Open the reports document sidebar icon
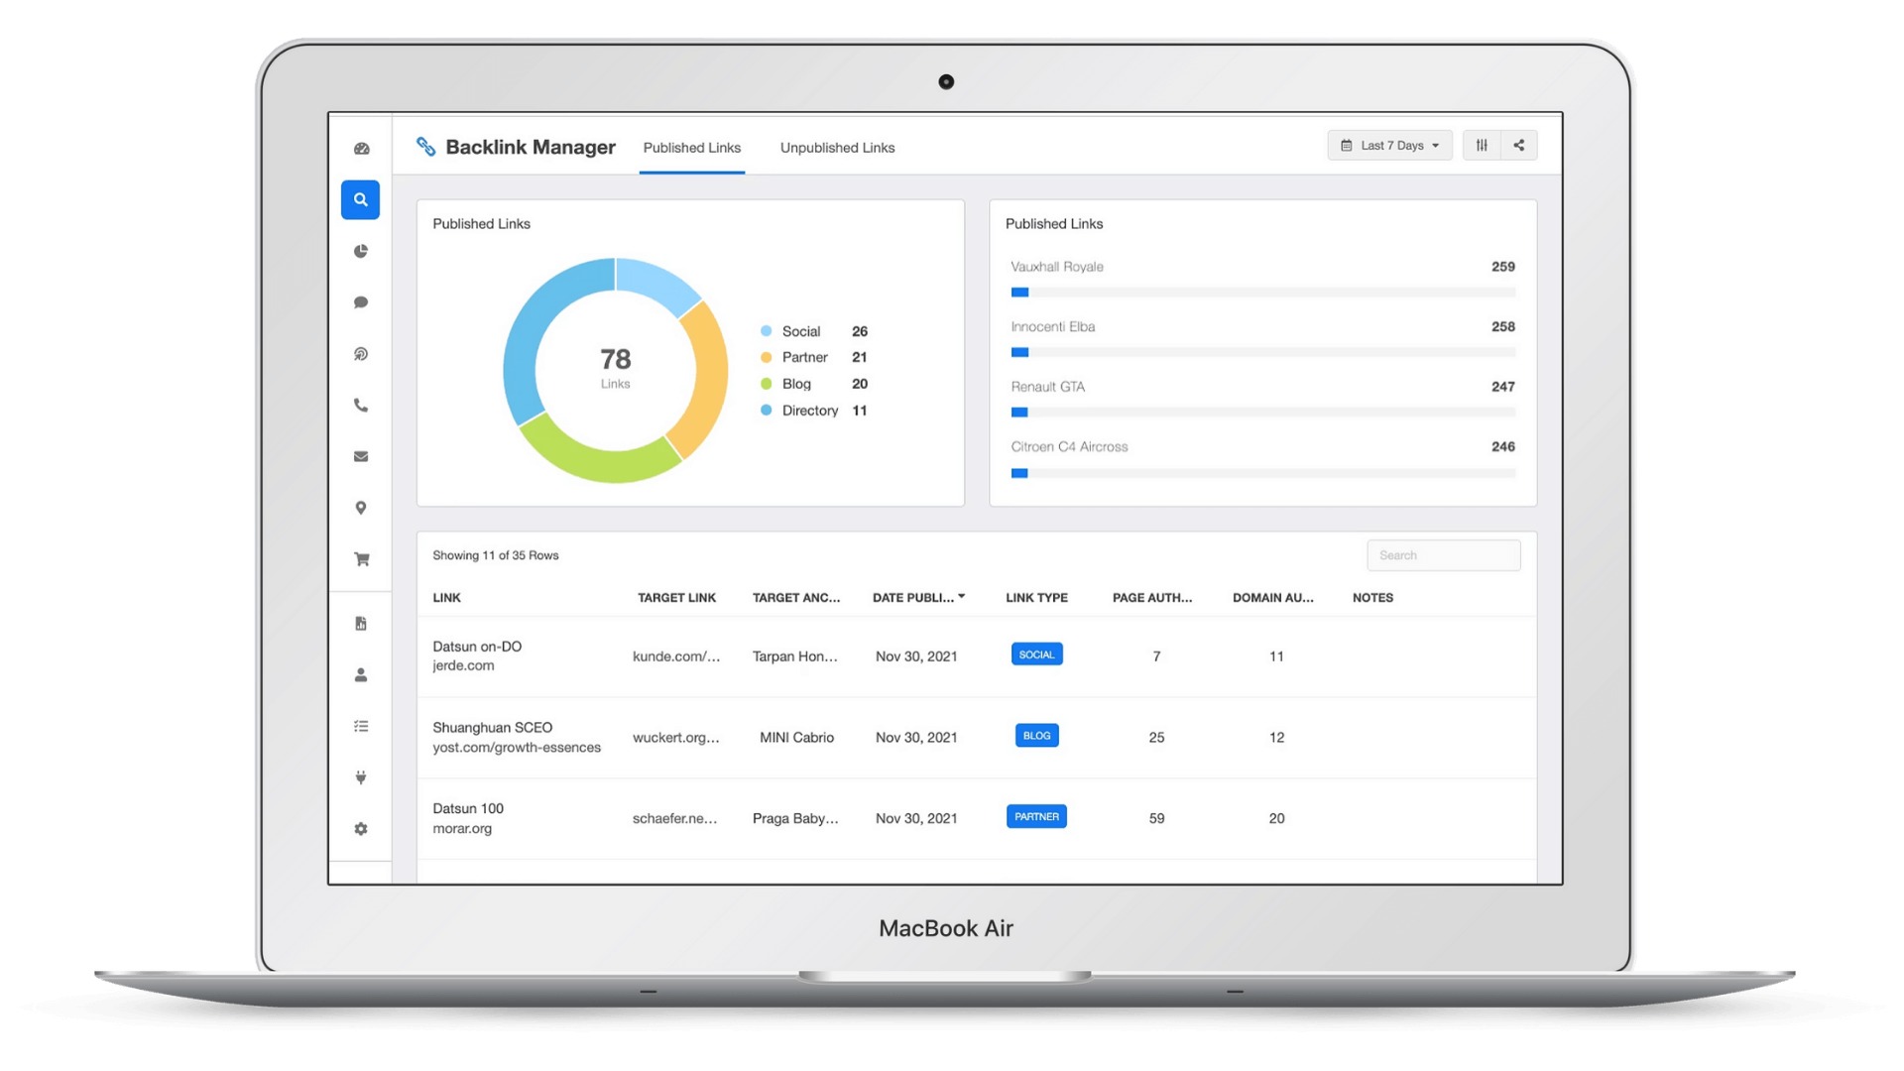 (361, 624)
